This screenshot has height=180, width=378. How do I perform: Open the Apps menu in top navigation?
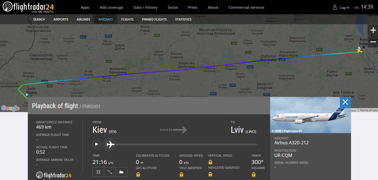(85, 7)
